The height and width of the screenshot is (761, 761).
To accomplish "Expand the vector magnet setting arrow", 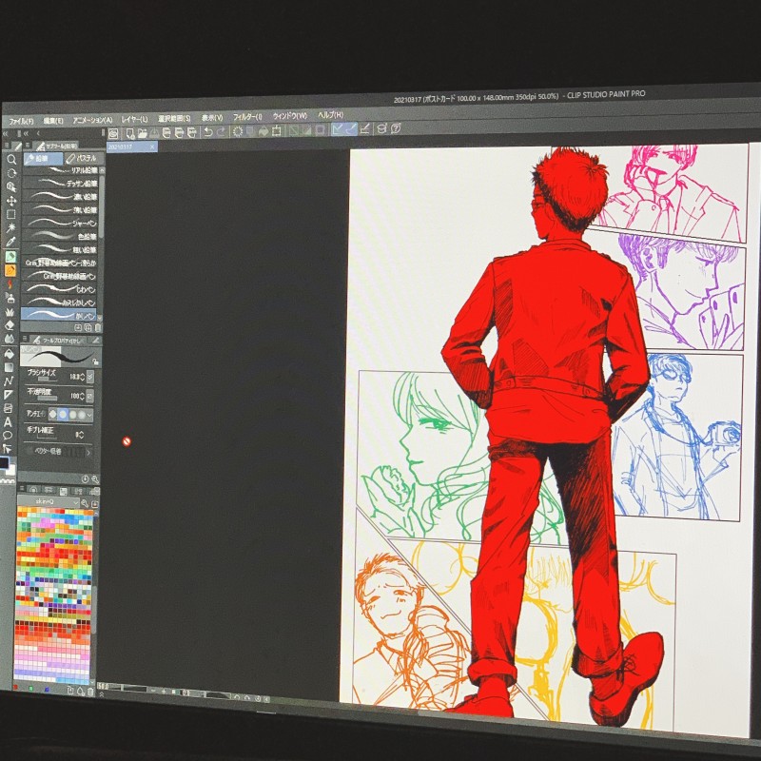I will [88, 453].
